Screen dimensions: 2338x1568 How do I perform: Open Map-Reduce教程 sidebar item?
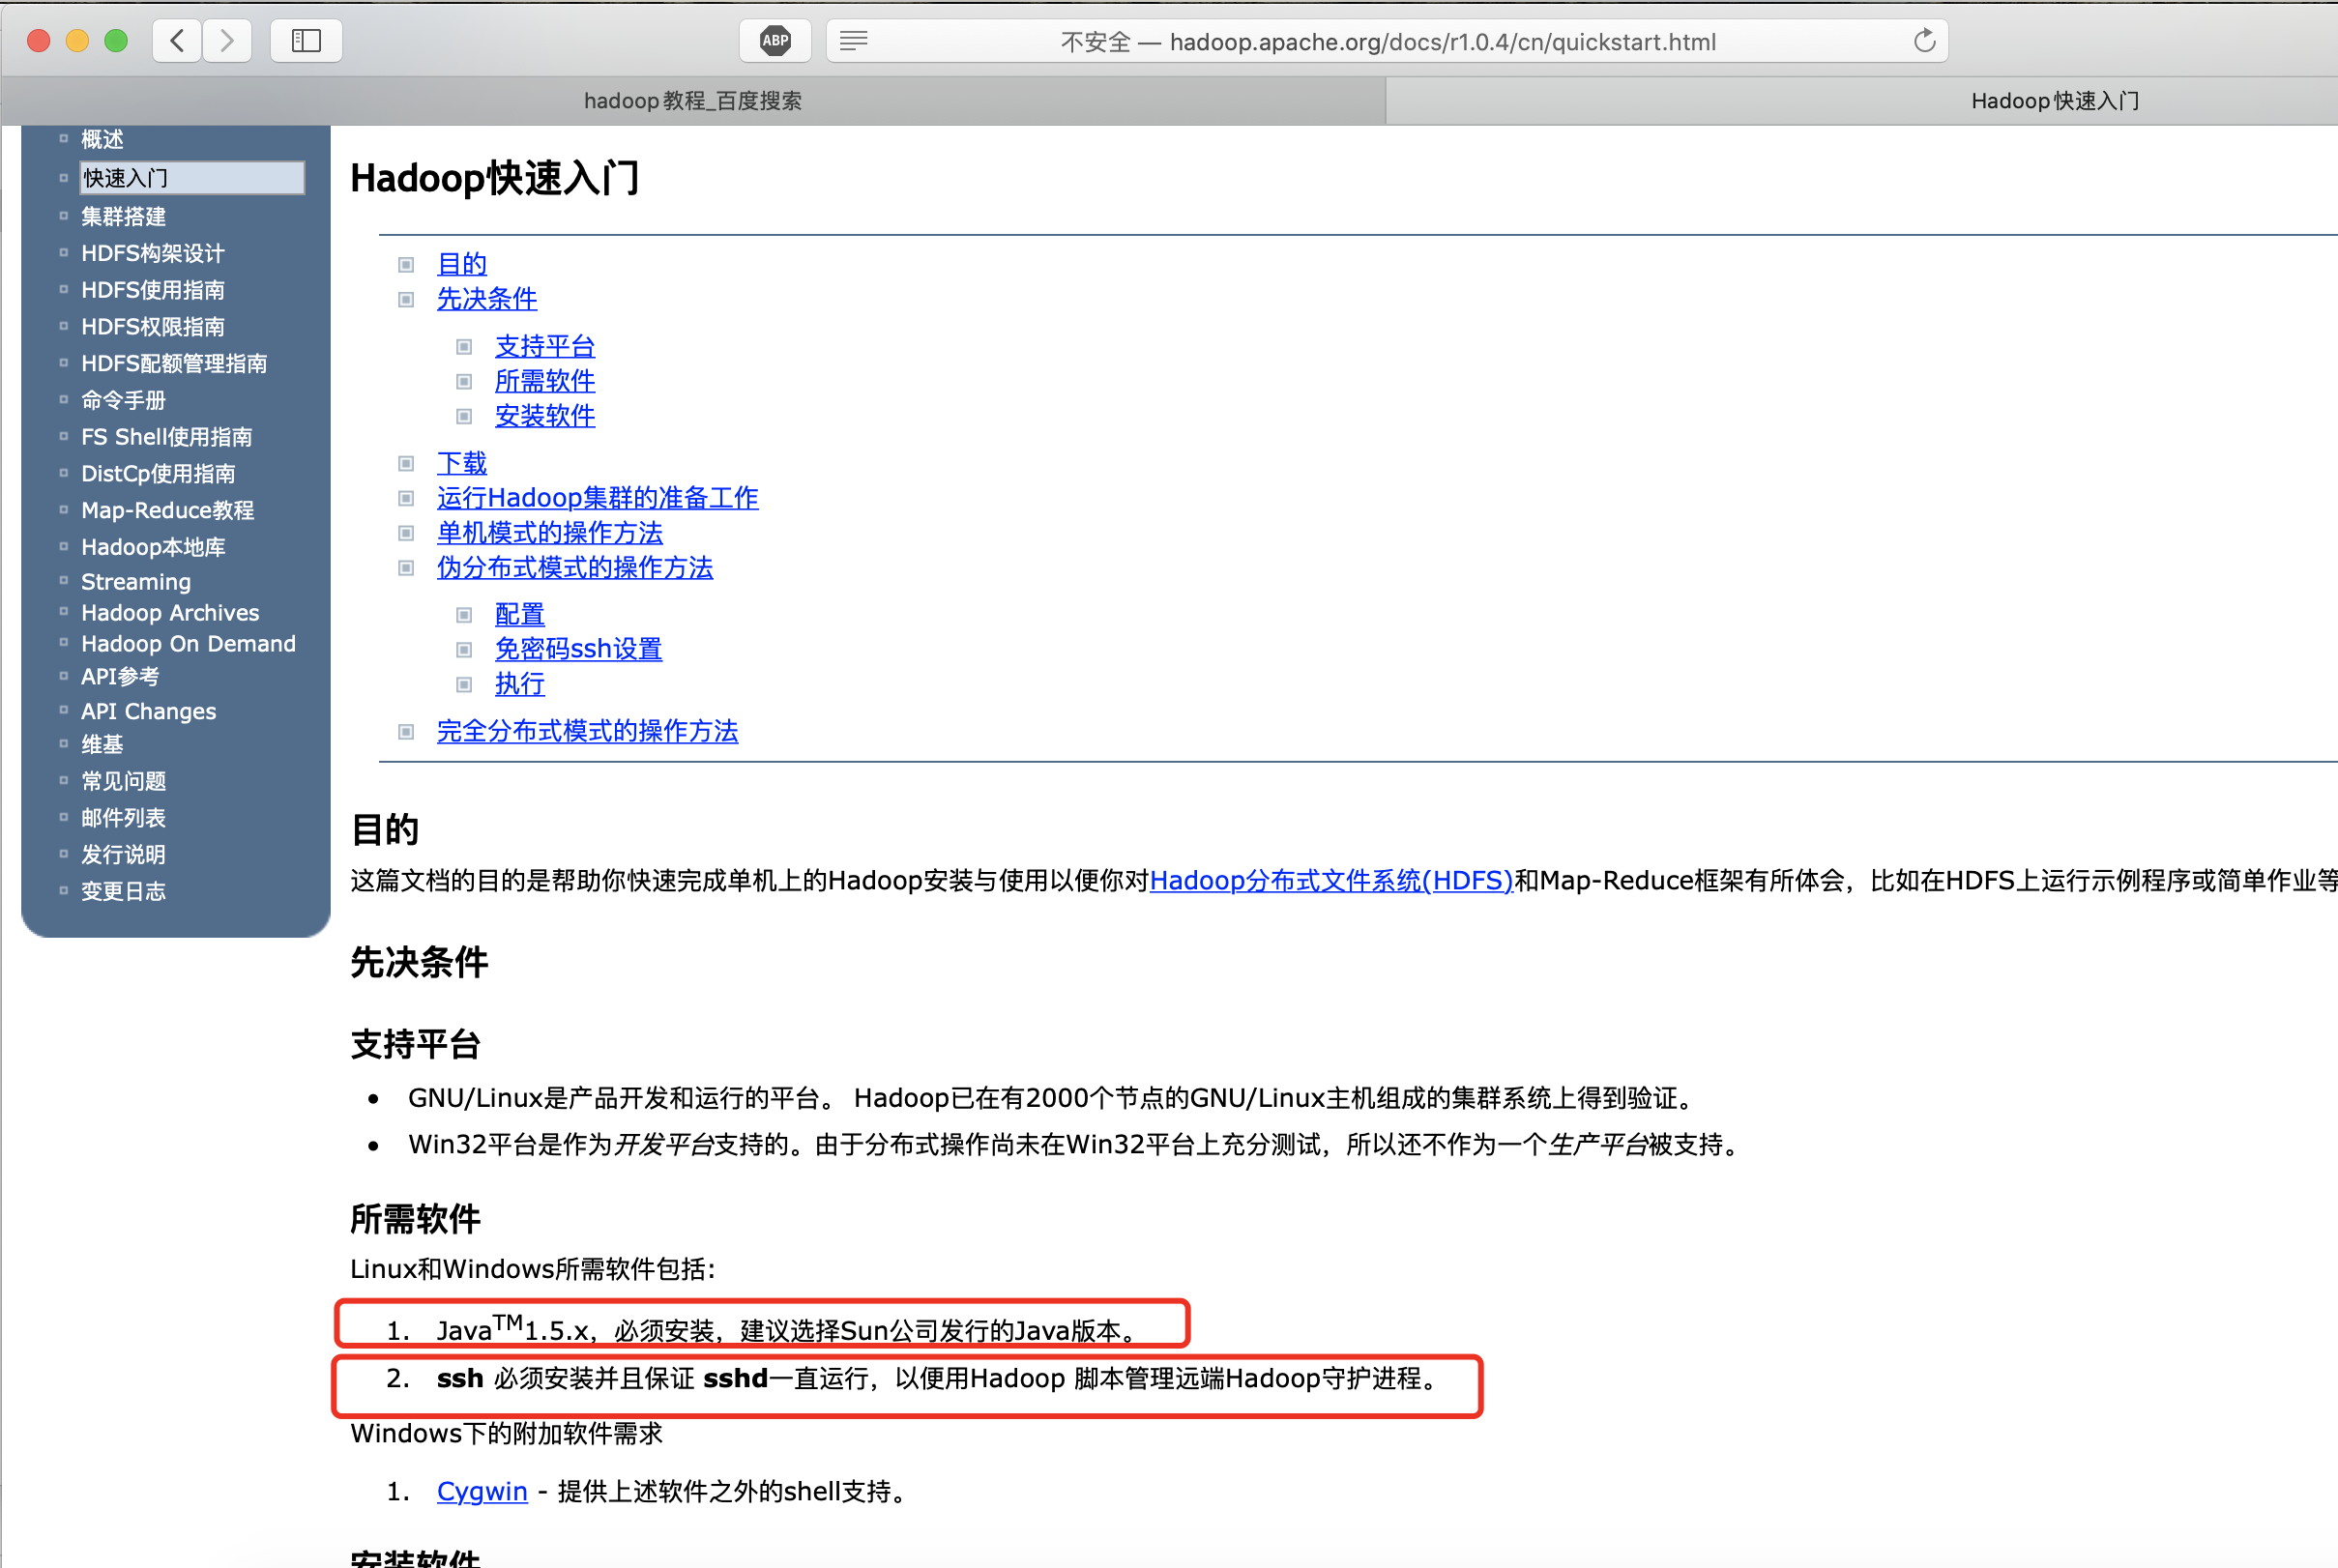tap(167, 510)
